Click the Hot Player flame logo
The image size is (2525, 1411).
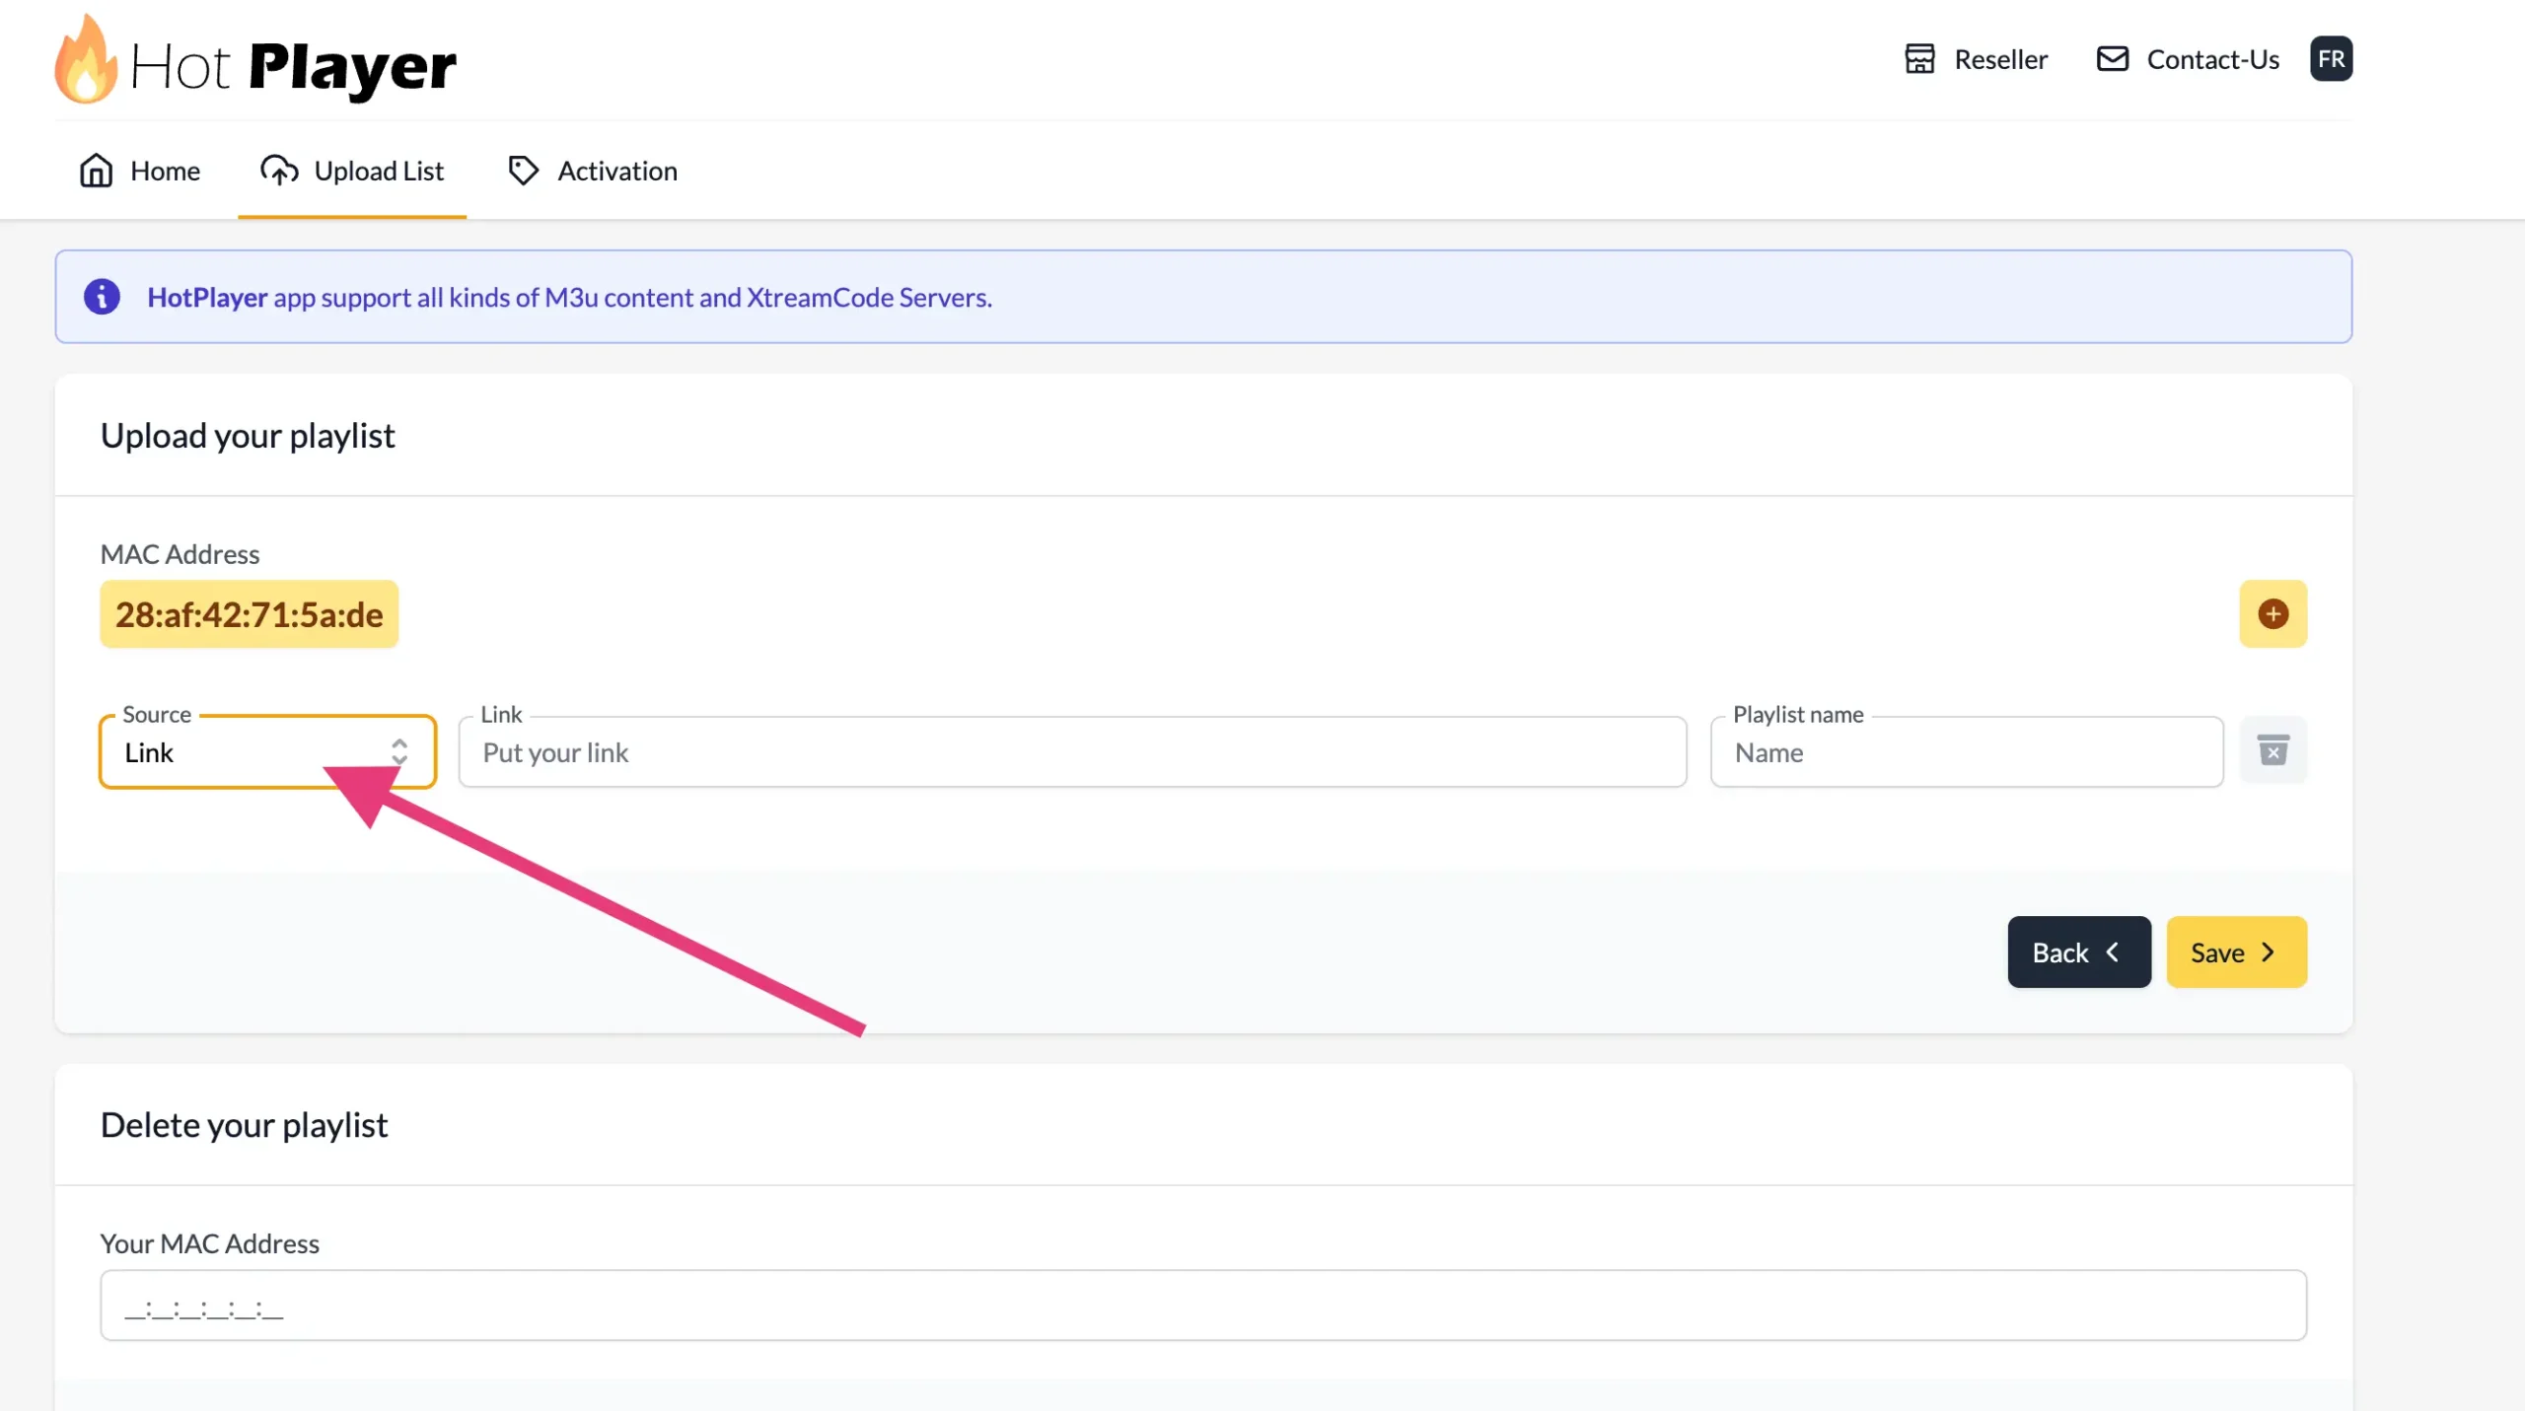[86, 61]
